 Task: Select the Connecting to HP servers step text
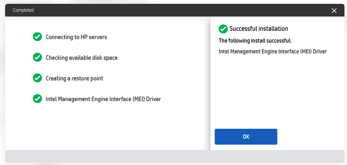click(76, 37)
